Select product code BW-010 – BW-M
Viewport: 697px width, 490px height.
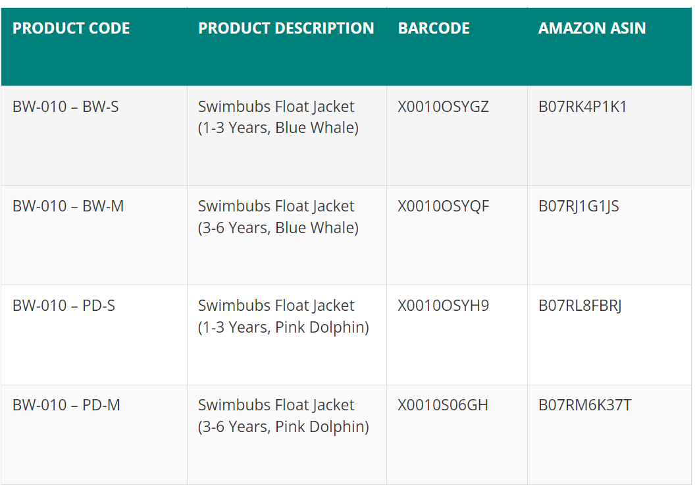pos(68,206)
